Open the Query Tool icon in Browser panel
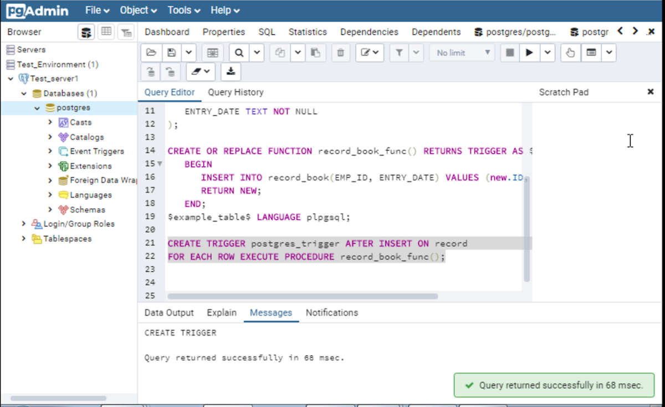The width and height of the screenshot is (665, 407). [x=86, y=32]
